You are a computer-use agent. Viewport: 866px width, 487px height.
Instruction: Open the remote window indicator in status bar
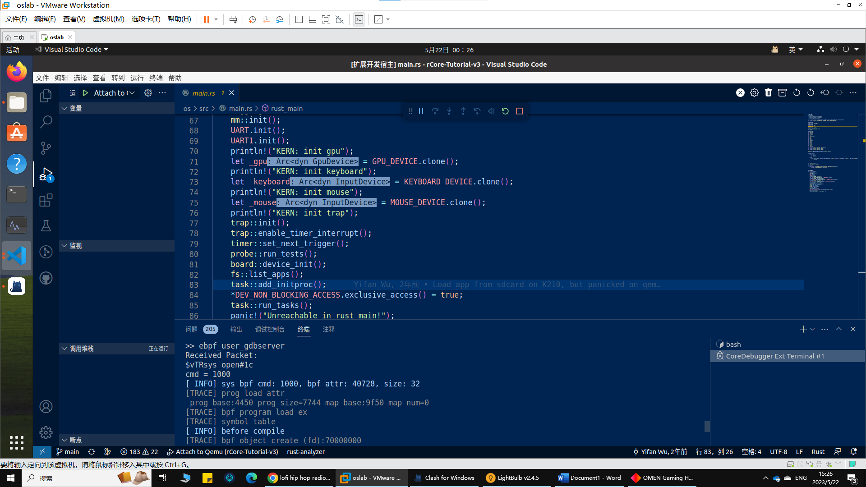click(42, 452)
